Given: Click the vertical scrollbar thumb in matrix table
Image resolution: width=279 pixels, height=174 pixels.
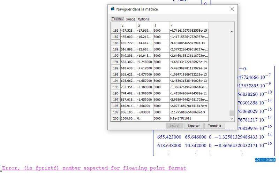Looking at the screenshot, I should 232,113.
